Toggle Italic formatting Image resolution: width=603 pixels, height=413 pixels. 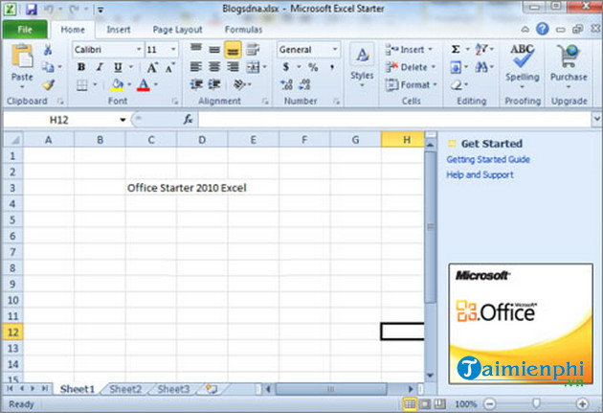pos(100,67)
